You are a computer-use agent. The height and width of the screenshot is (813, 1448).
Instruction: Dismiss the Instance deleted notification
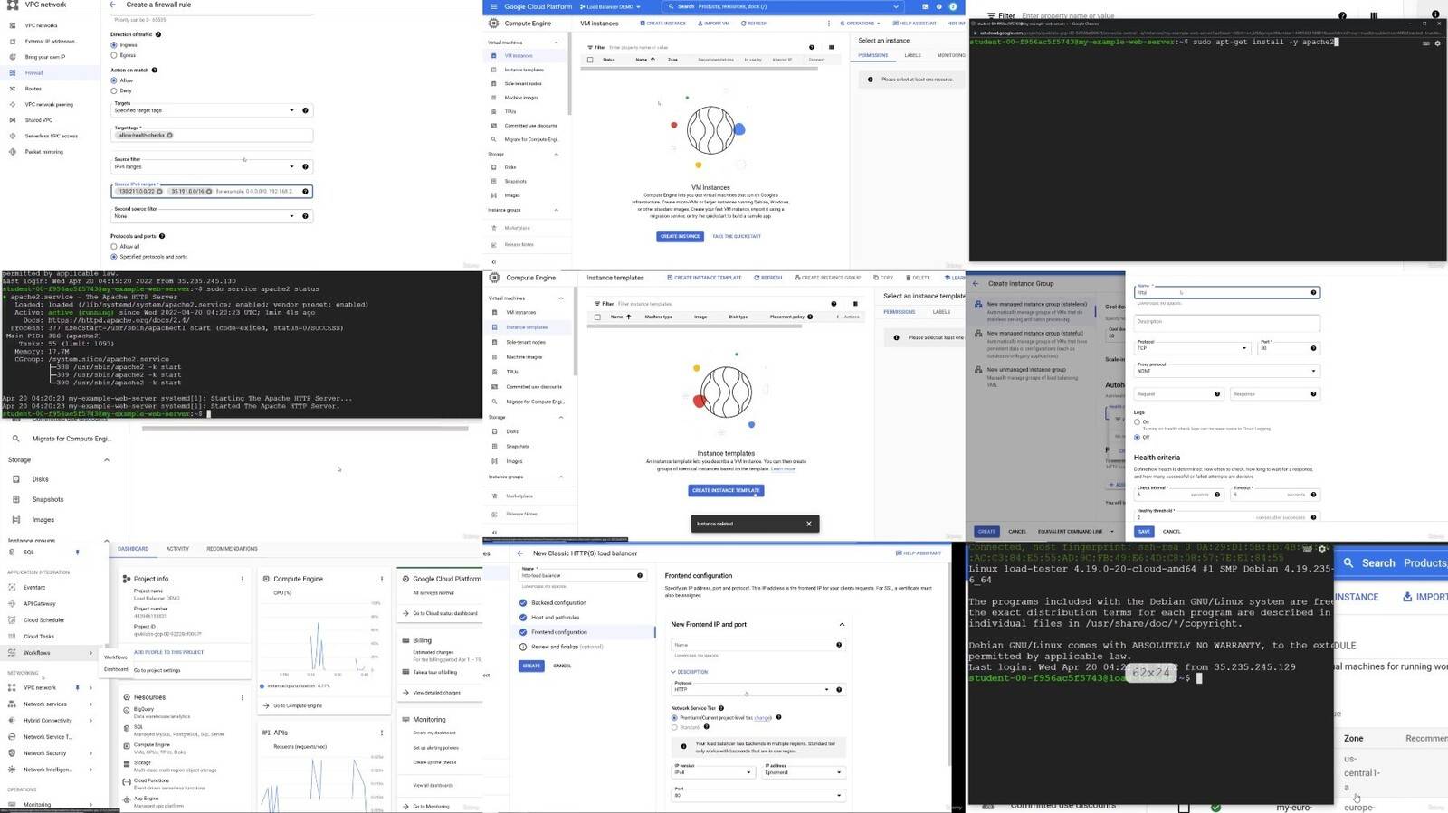click(809, 524)
